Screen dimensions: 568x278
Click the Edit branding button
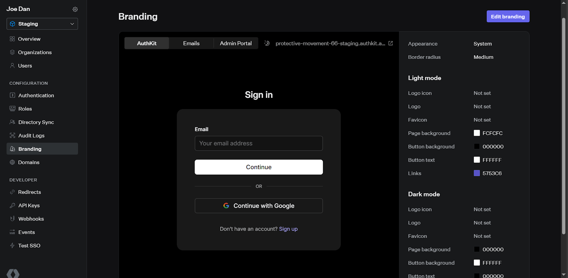coord(508,16)
